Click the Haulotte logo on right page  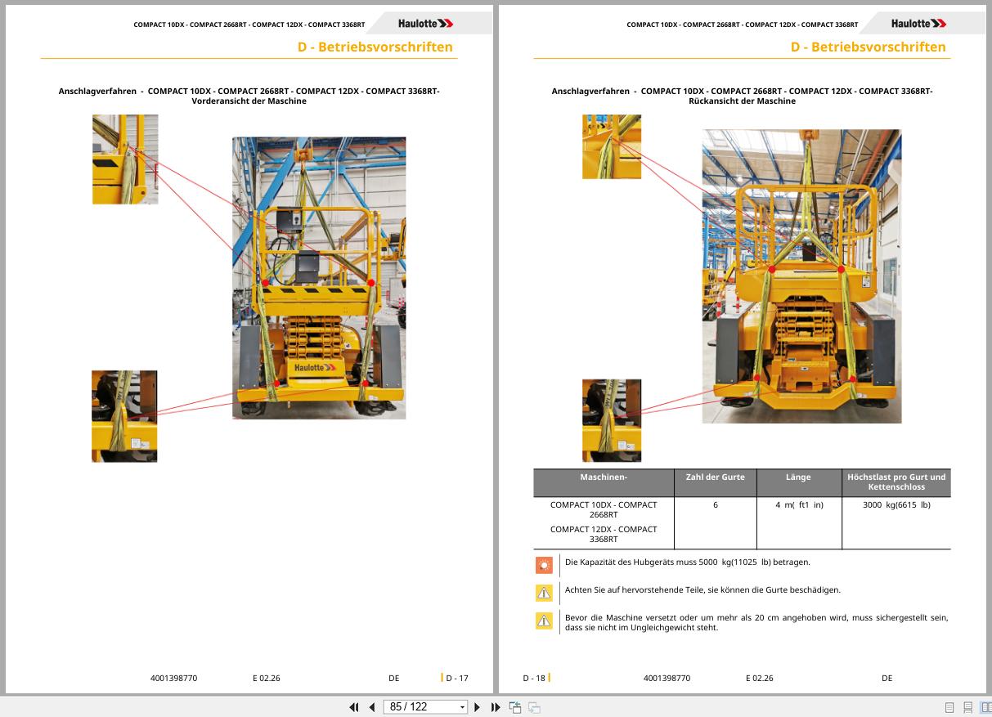coord(919,24)
